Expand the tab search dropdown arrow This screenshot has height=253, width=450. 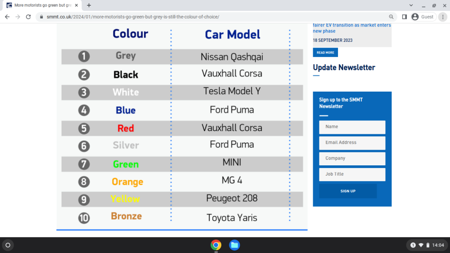(411, 5)
